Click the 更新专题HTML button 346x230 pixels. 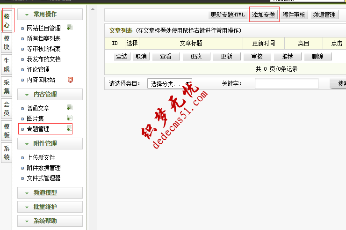tap(228, 15)
